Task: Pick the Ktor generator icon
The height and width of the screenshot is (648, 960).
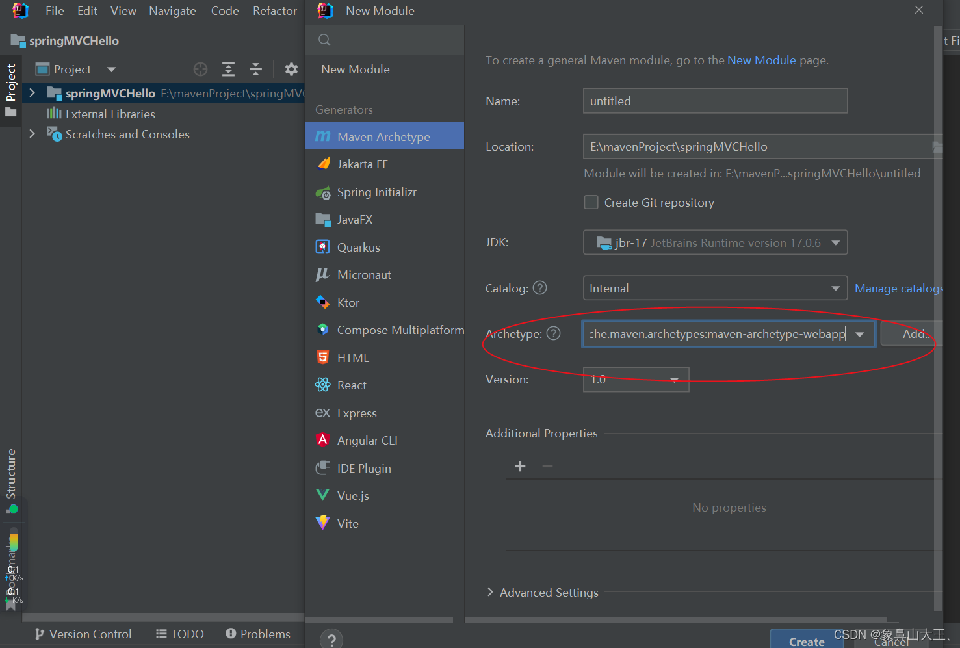Action: 323,302
